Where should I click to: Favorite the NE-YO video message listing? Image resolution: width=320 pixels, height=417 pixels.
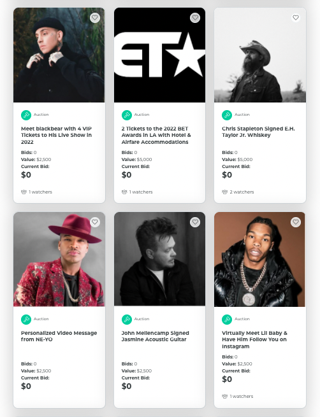pos(95,222)
